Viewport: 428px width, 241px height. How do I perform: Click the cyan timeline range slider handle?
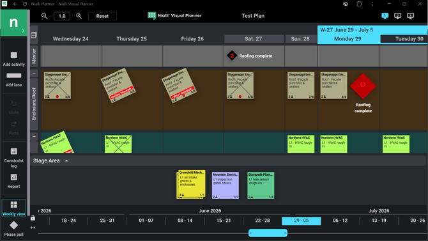[268, 233]
